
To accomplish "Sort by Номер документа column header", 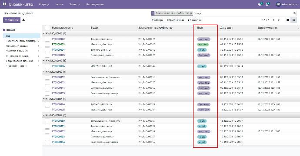I will point(62,28).
